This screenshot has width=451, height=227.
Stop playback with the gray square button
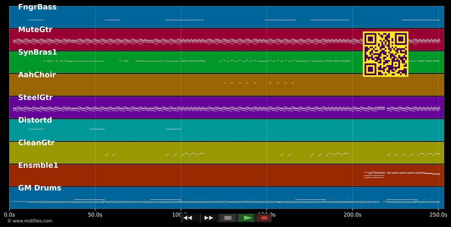(x=228, y=218)
